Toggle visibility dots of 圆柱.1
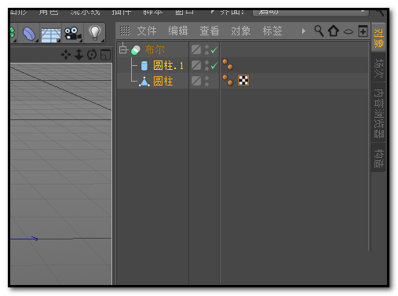The width and height of the screenshot is (398, 296). click(206, 65)
